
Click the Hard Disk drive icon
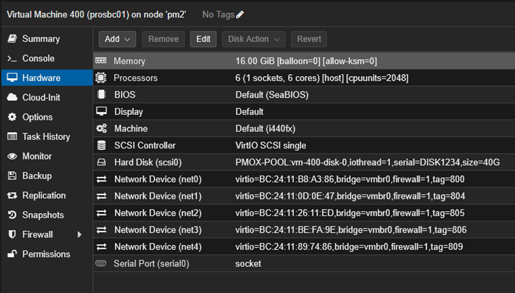coord(101,162)
